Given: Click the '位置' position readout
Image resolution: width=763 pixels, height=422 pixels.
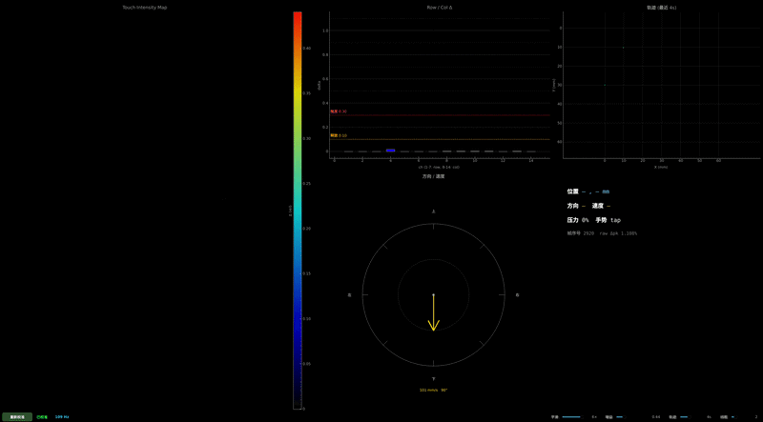Looking at the screenshot, I should (x=588, y=191).
